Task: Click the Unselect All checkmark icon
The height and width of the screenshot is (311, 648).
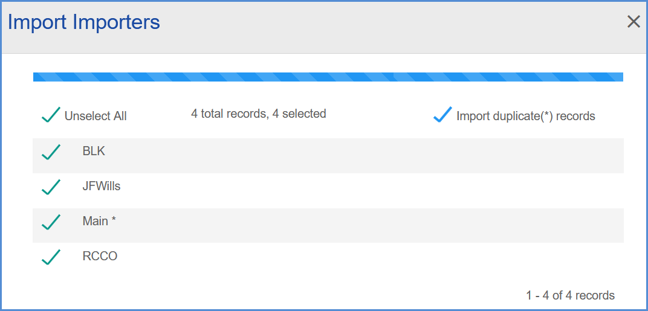Action: tap(51, 115)
